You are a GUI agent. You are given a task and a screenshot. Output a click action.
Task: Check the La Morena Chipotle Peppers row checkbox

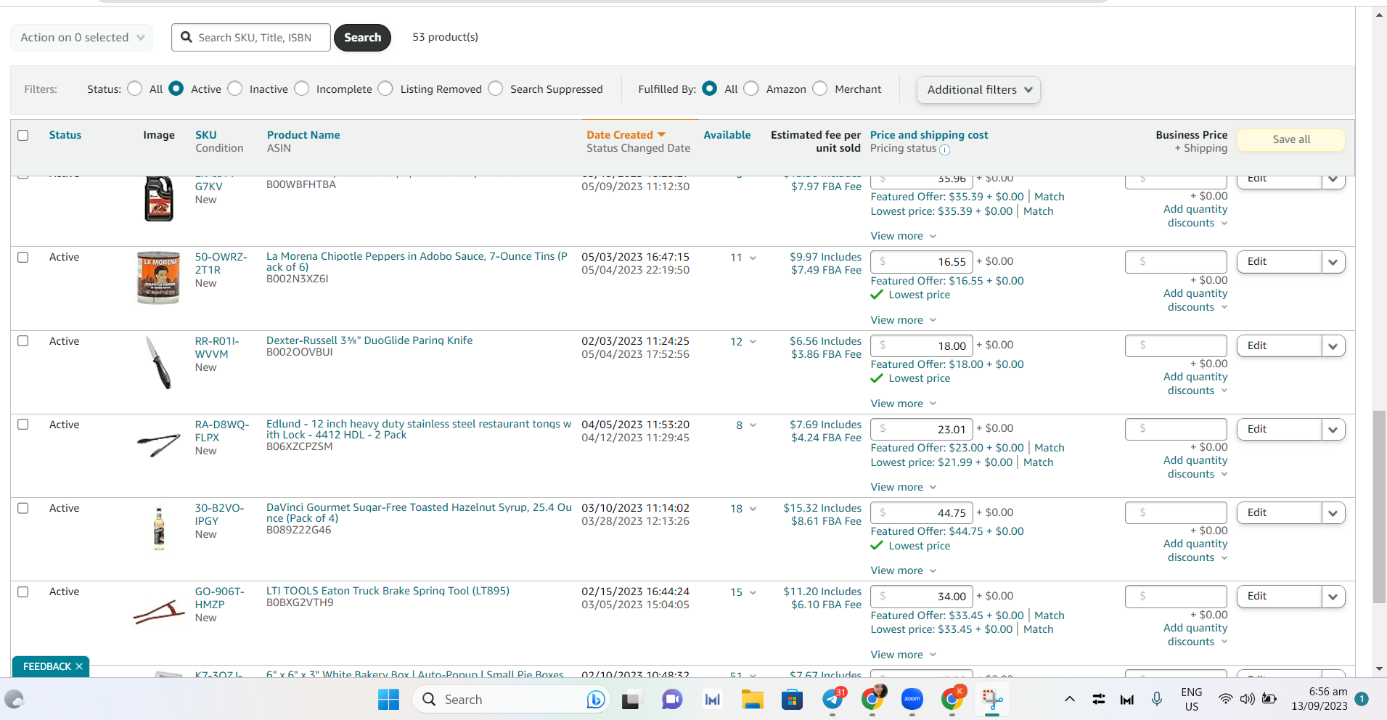(x=23, y=258)
